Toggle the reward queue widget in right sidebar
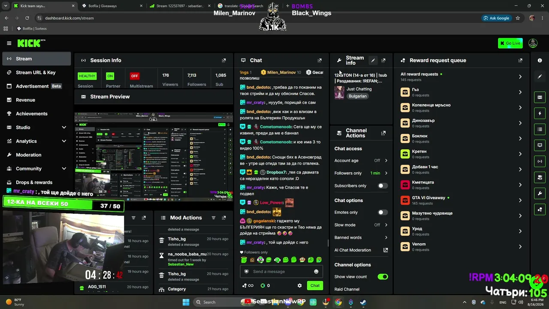 540,209
